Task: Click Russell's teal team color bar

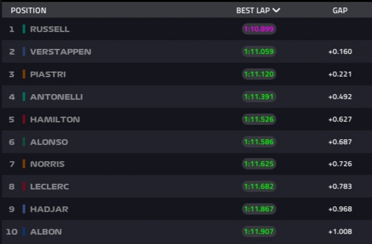Action: coord(24,29)
